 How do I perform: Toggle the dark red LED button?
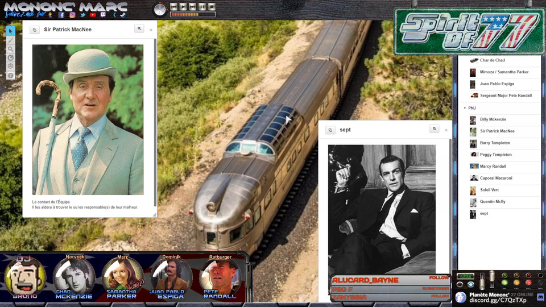528,275
